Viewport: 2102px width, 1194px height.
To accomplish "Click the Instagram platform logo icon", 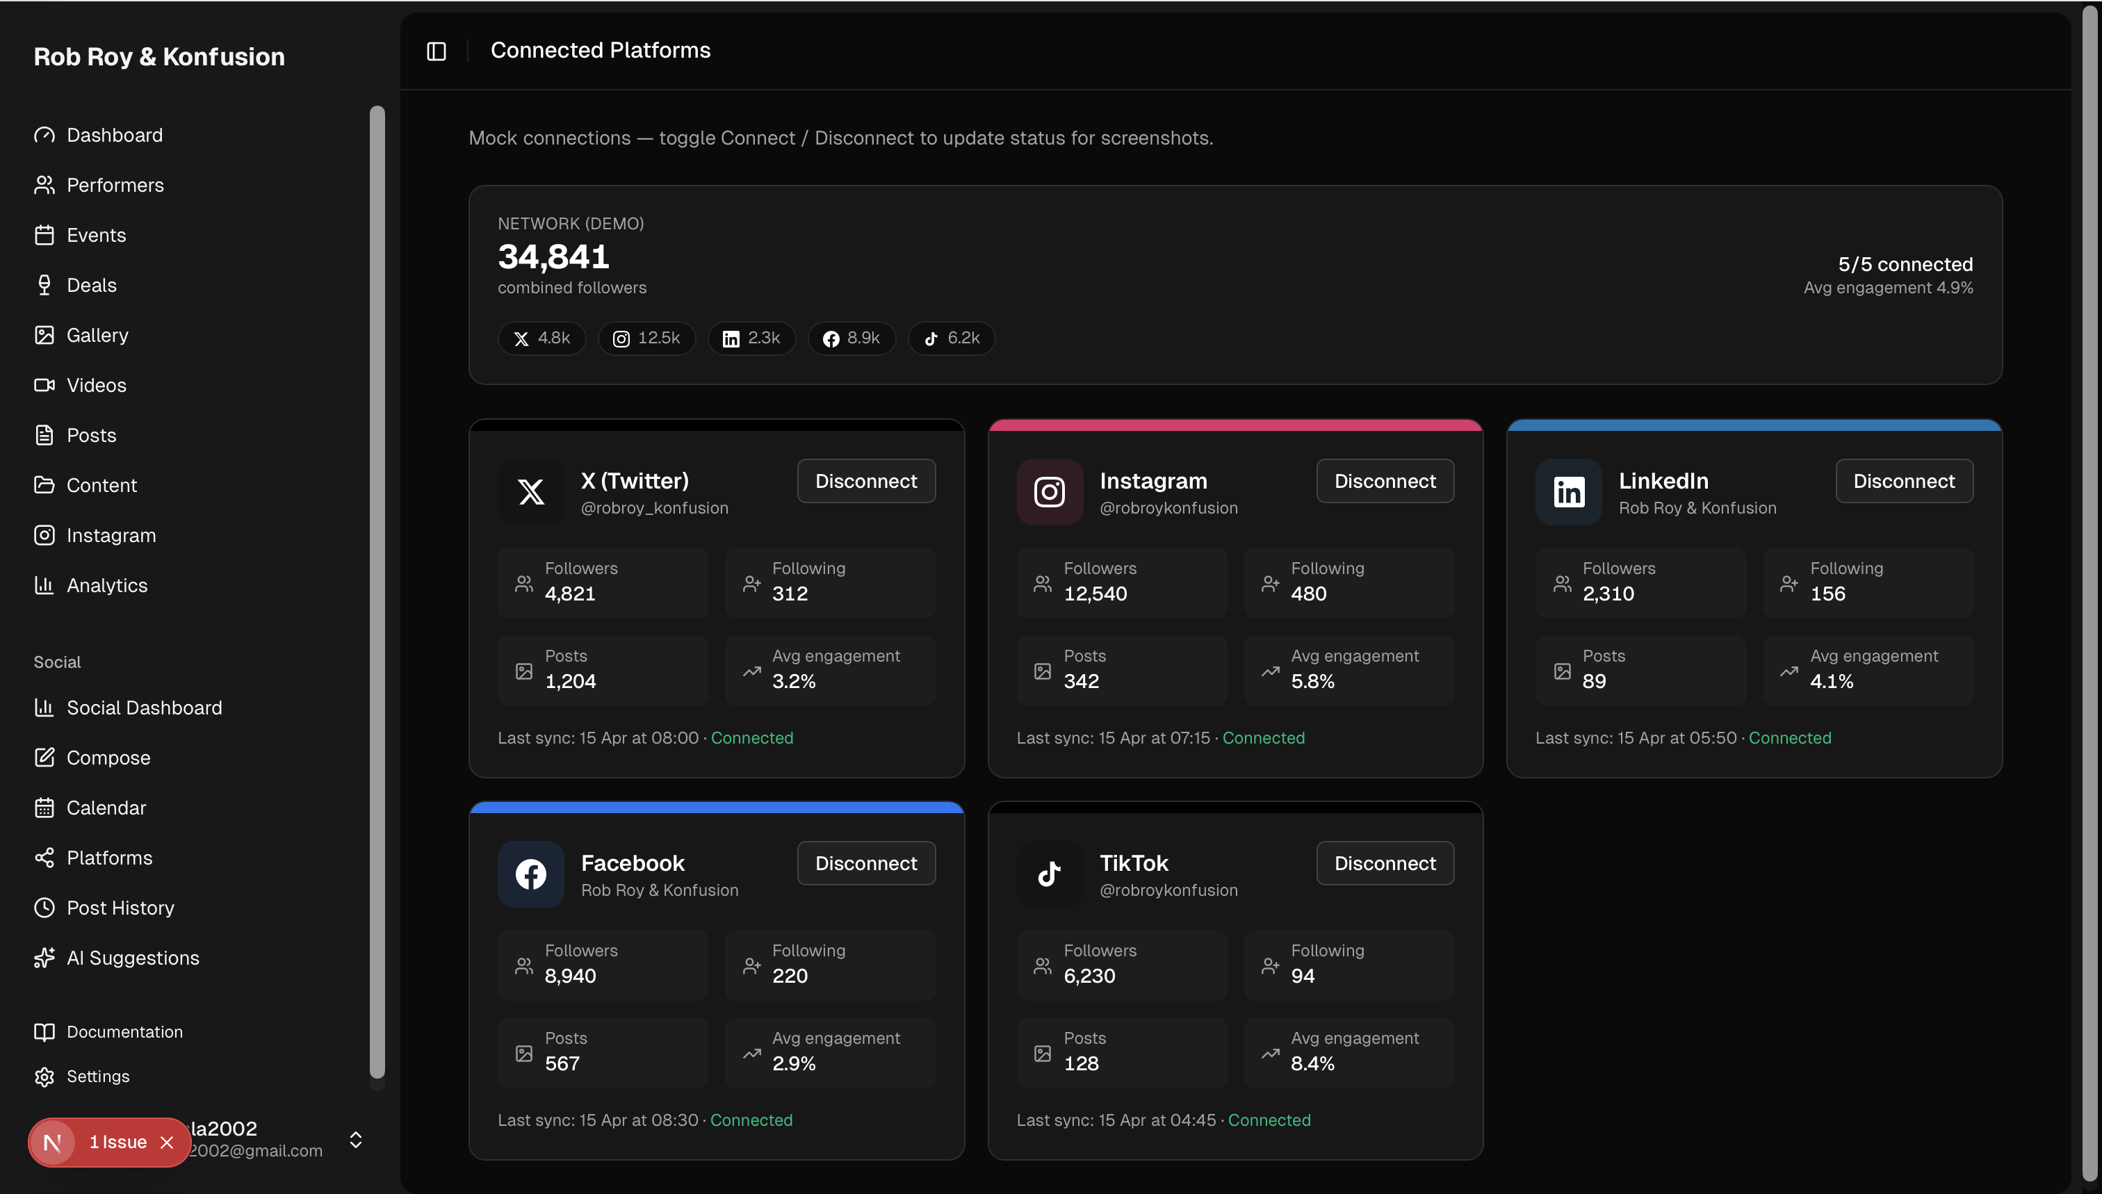I will click(x=1049, y=492).
